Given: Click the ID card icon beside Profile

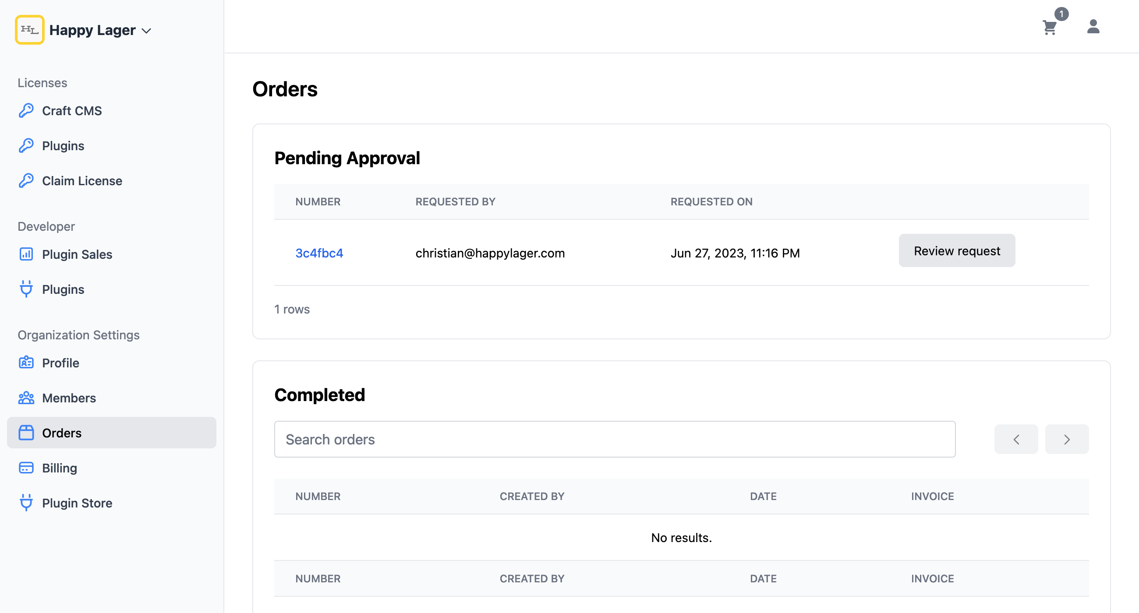Looking at the screenshot, I should [26, 363].
